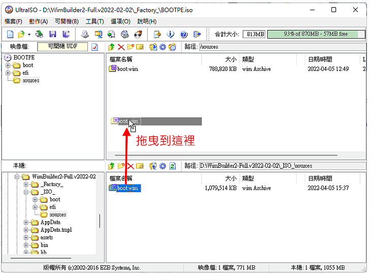Expand the AppData folder node

tap(26, 223)
